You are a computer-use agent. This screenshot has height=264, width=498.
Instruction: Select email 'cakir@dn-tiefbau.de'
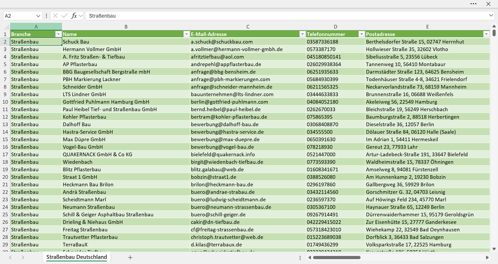pyautogui.click(x=248, y=222)
